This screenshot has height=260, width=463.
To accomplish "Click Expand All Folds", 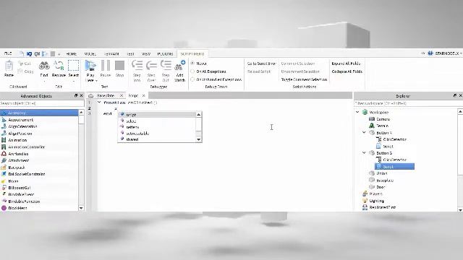I will click(x=346, y=64).
